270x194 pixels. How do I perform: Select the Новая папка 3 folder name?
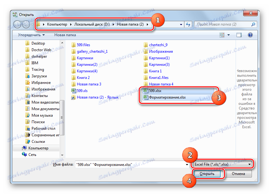pyautogui.click(x=89, y=84)
